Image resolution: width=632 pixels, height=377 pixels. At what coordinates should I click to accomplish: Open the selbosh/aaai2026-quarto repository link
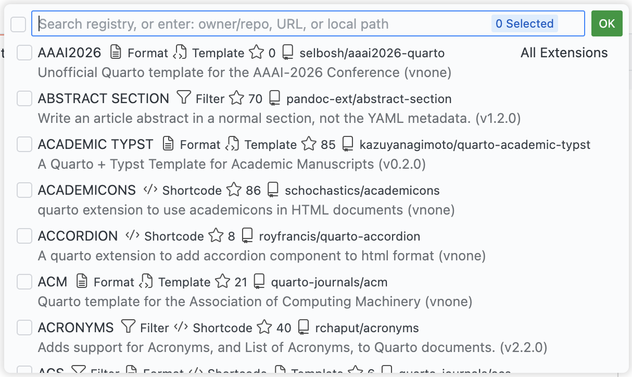(372, 53)
